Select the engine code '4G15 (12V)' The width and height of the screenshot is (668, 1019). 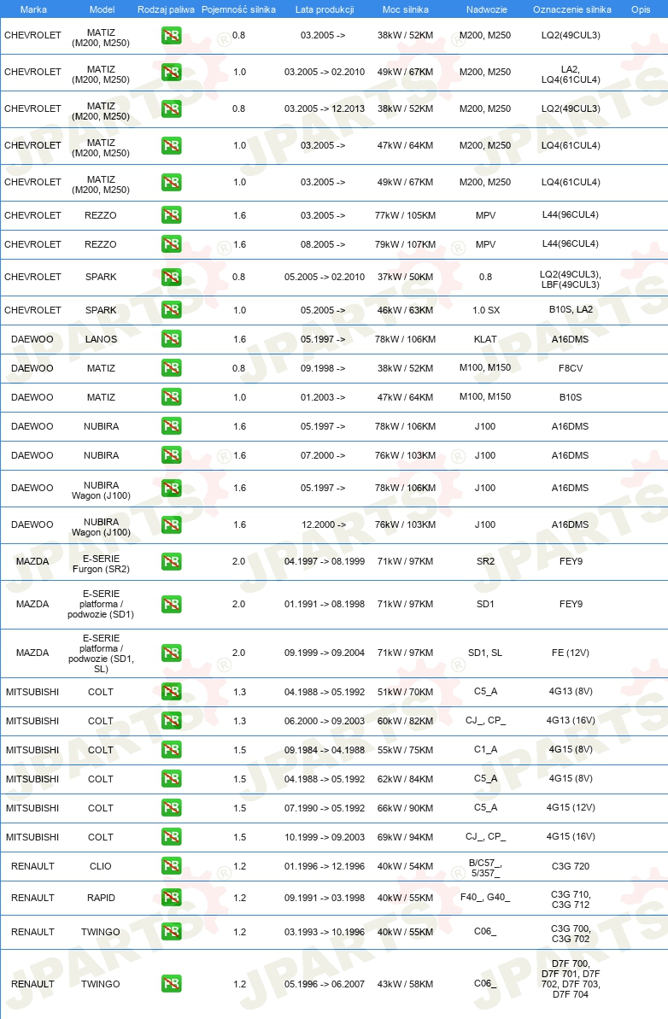[571, 807]
